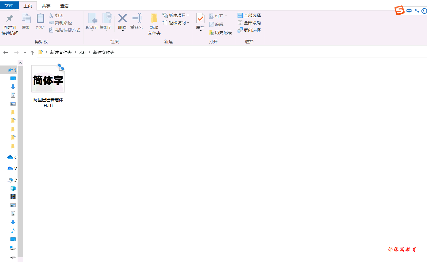This screenshot has width=427, height=262.
Task: Open OneDrive blue cloud in sidebar
Action: [10, 157]
